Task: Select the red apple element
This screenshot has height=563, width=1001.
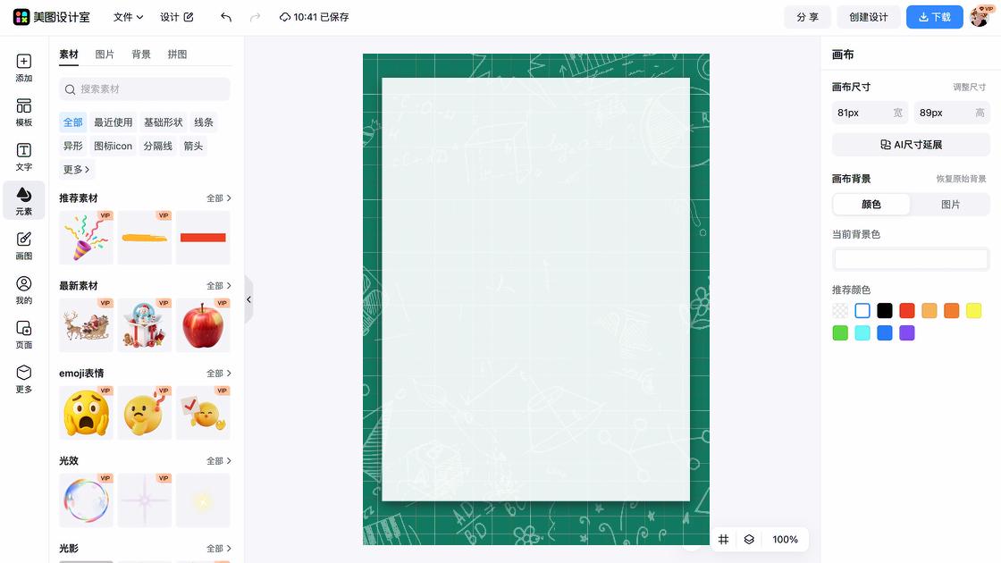Action: pyautogui.click(x=203, y=325)
